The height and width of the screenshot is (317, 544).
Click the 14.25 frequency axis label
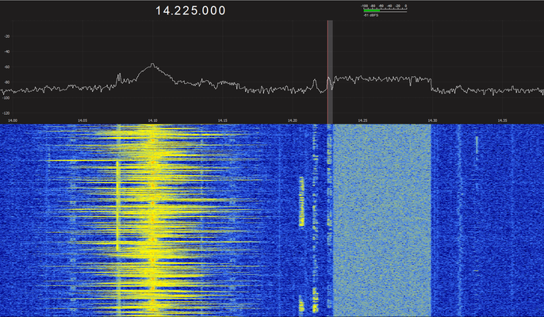362,120
